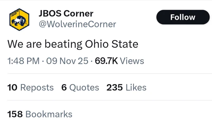
Task: Open the JBOS Corner display name
Action: click(x=66, y=13)
